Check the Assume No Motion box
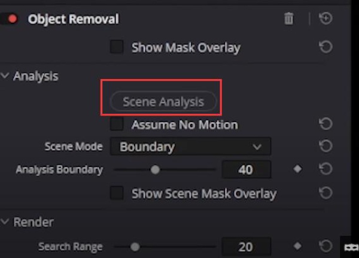Screen dimensions: 359x258 coord(117,124)
